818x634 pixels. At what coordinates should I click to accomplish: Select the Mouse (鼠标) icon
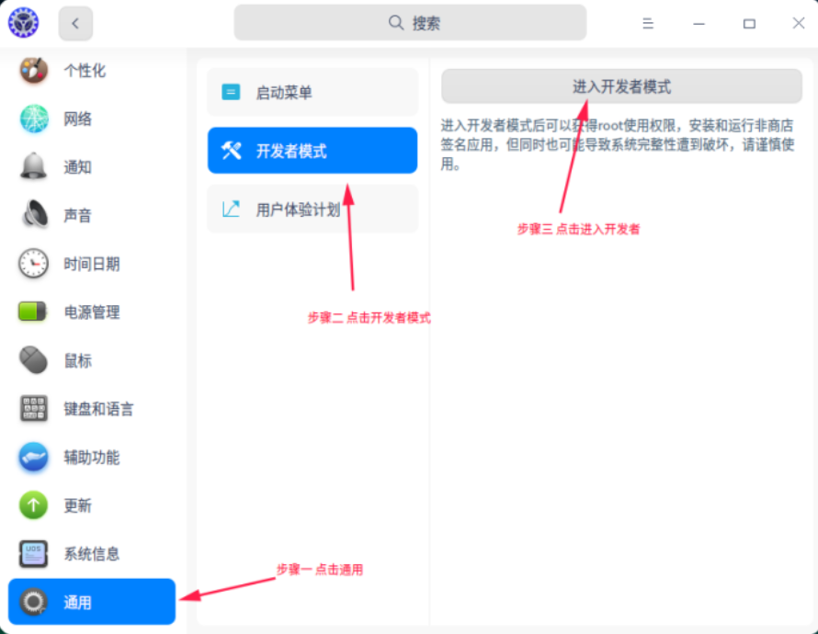pos(34,360)
